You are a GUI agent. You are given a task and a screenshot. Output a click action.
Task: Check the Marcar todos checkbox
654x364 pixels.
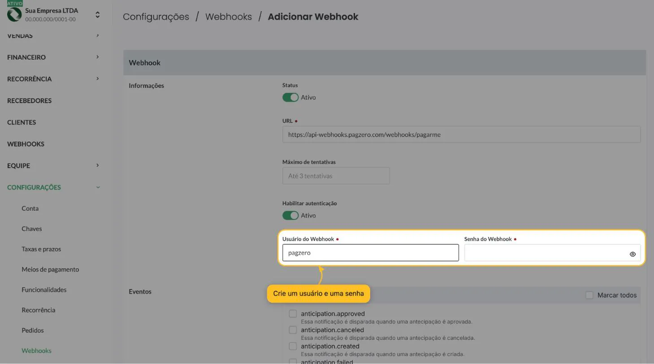[589, 295]
